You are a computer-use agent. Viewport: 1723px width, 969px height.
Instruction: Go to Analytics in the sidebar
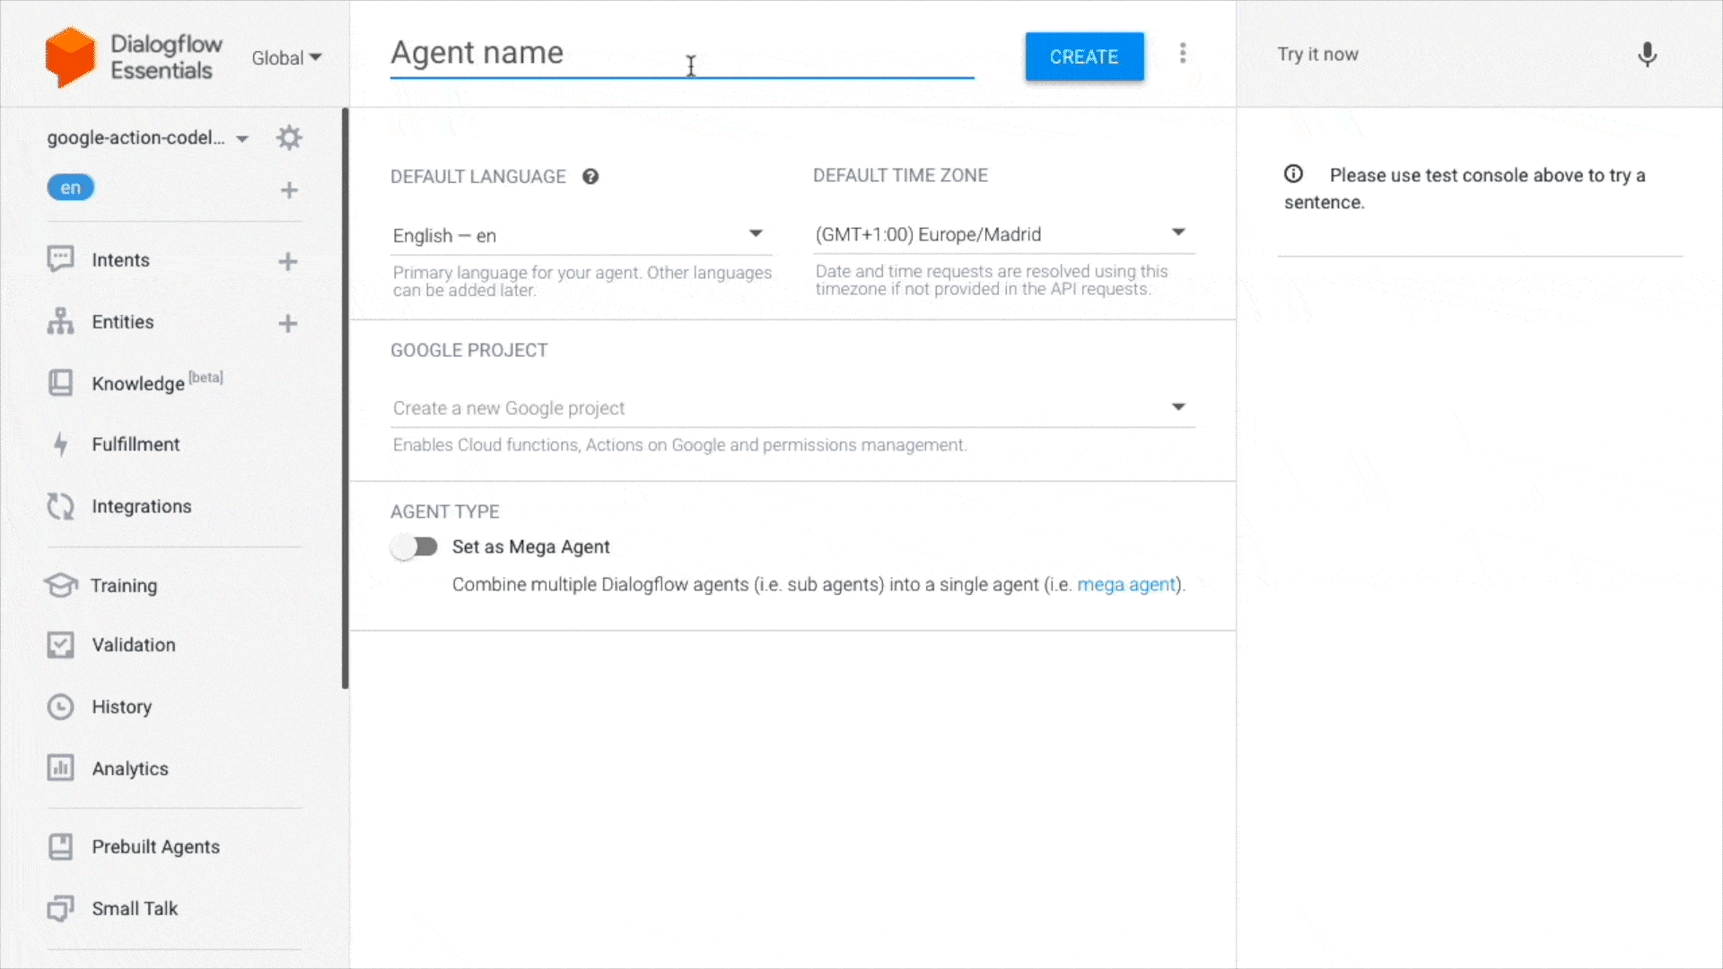tap(130, 769)
